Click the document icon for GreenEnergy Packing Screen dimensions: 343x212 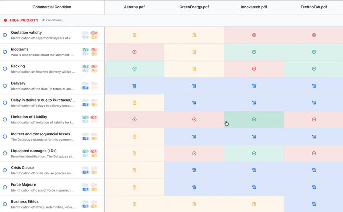click(x=194, y=69)
